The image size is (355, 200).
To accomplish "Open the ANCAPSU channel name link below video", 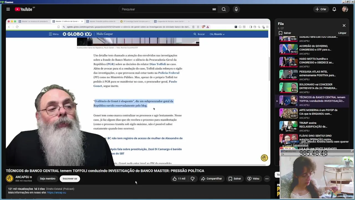I will [22, 177].
